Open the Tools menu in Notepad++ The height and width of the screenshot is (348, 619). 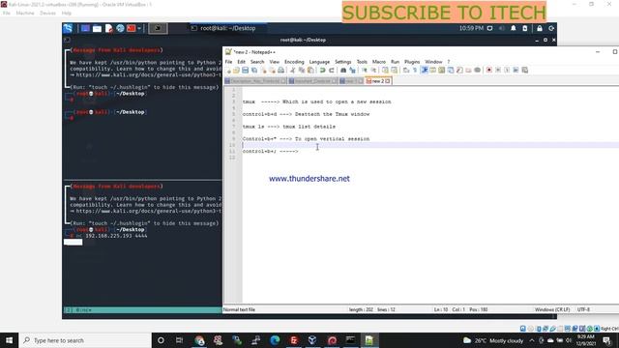point(362,62)
